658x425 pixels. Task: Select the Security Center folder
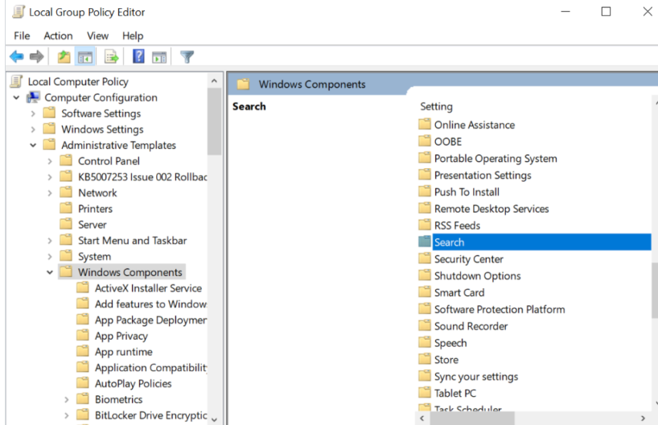469,259
